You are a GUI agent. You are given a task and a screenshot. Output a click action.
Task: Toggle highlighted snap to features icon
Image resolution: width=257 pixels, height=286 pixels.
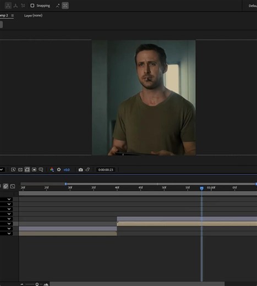65,5
